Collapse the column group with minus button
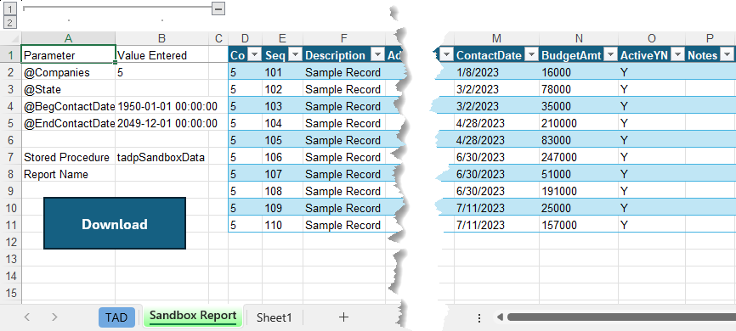Screen dimensions: 736x331 tap(218, 8)
